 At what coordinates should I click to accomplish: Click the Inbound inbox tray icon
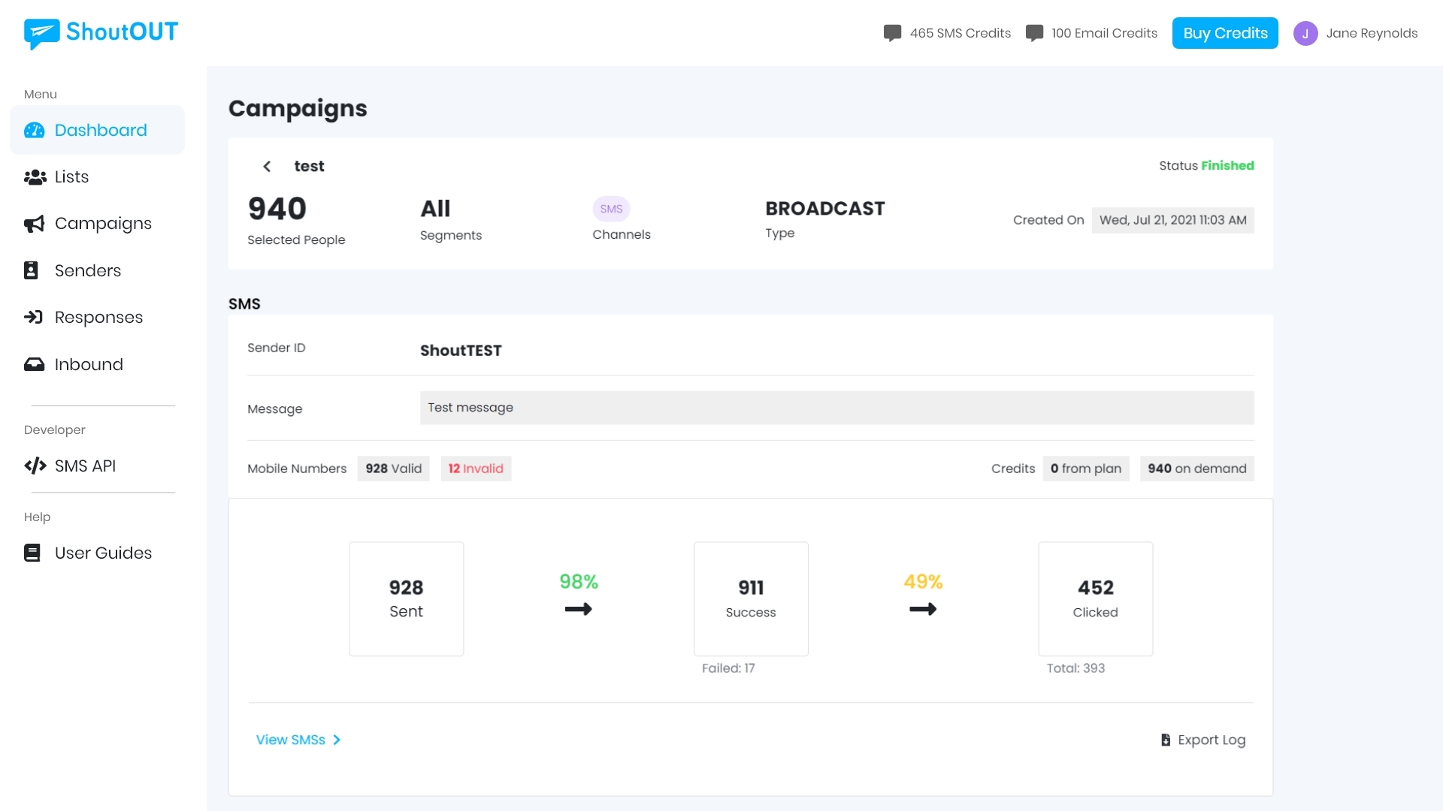[x=35, y=364]
